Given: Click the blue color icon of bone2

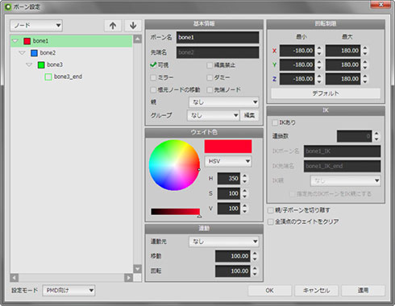Looking at the screenshot, I should tap(34, 53).
